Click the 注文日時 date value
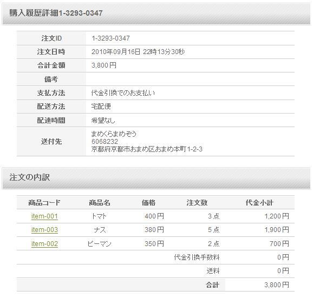 138,52
